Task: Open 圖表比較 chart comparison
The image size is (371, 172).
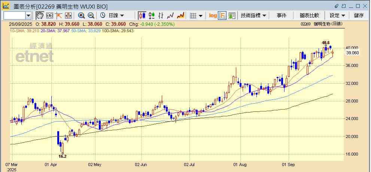Action: click(310, 16)
